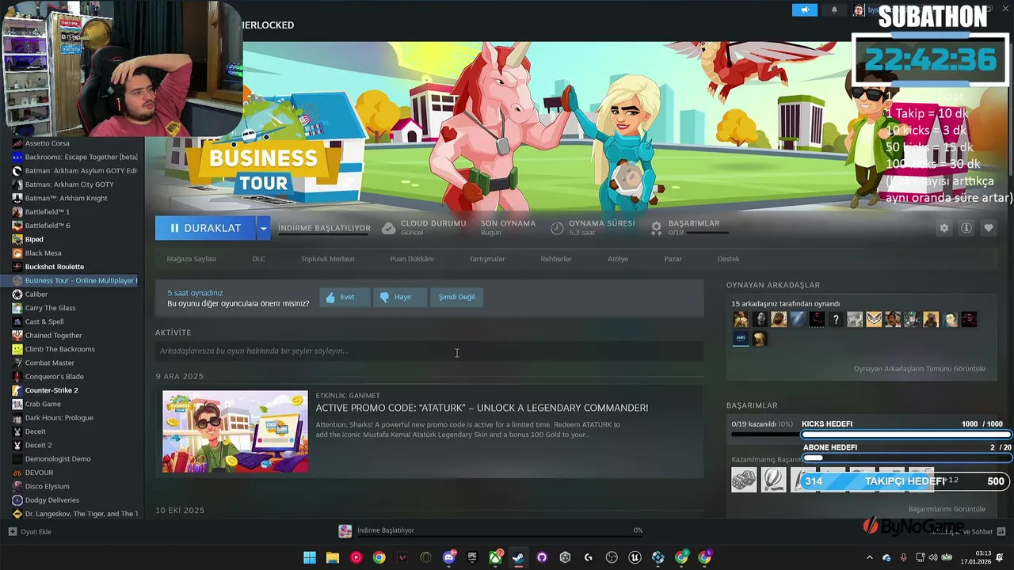The image size is (1014, 570).
Task: Pause download with Duraklat button
Action: tap(205, 228)
